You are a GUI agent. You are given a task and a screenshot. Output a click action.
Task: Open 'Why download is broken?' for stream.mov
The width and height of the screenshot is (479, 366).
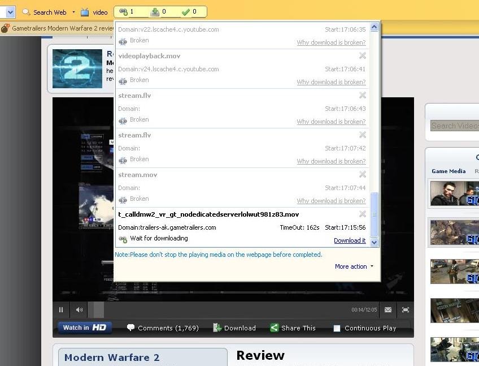click(331, 201)
